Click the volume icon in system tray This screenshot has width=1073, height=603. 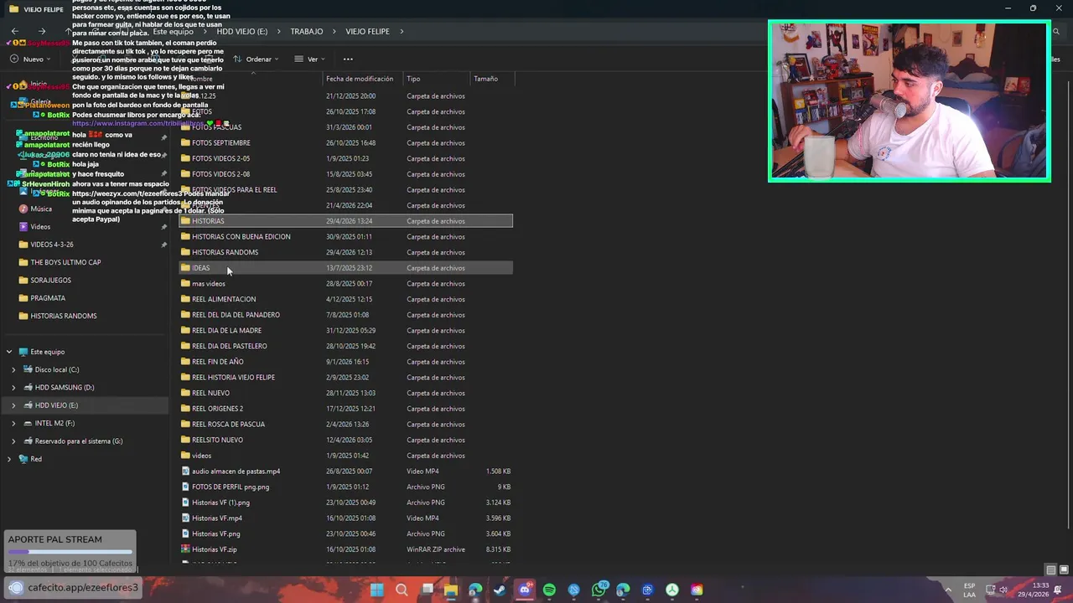pos(1003,590)
